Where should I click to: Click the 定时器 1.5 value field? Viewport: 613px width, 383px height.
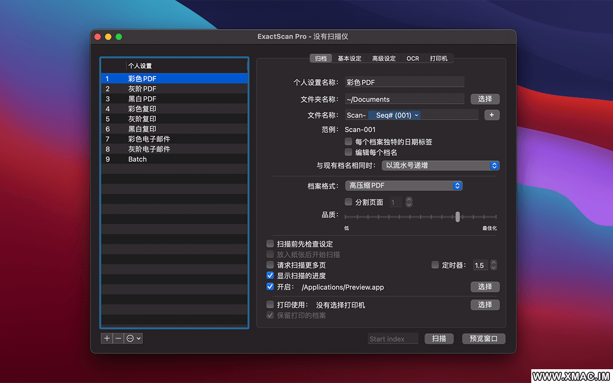click(481, 265)
